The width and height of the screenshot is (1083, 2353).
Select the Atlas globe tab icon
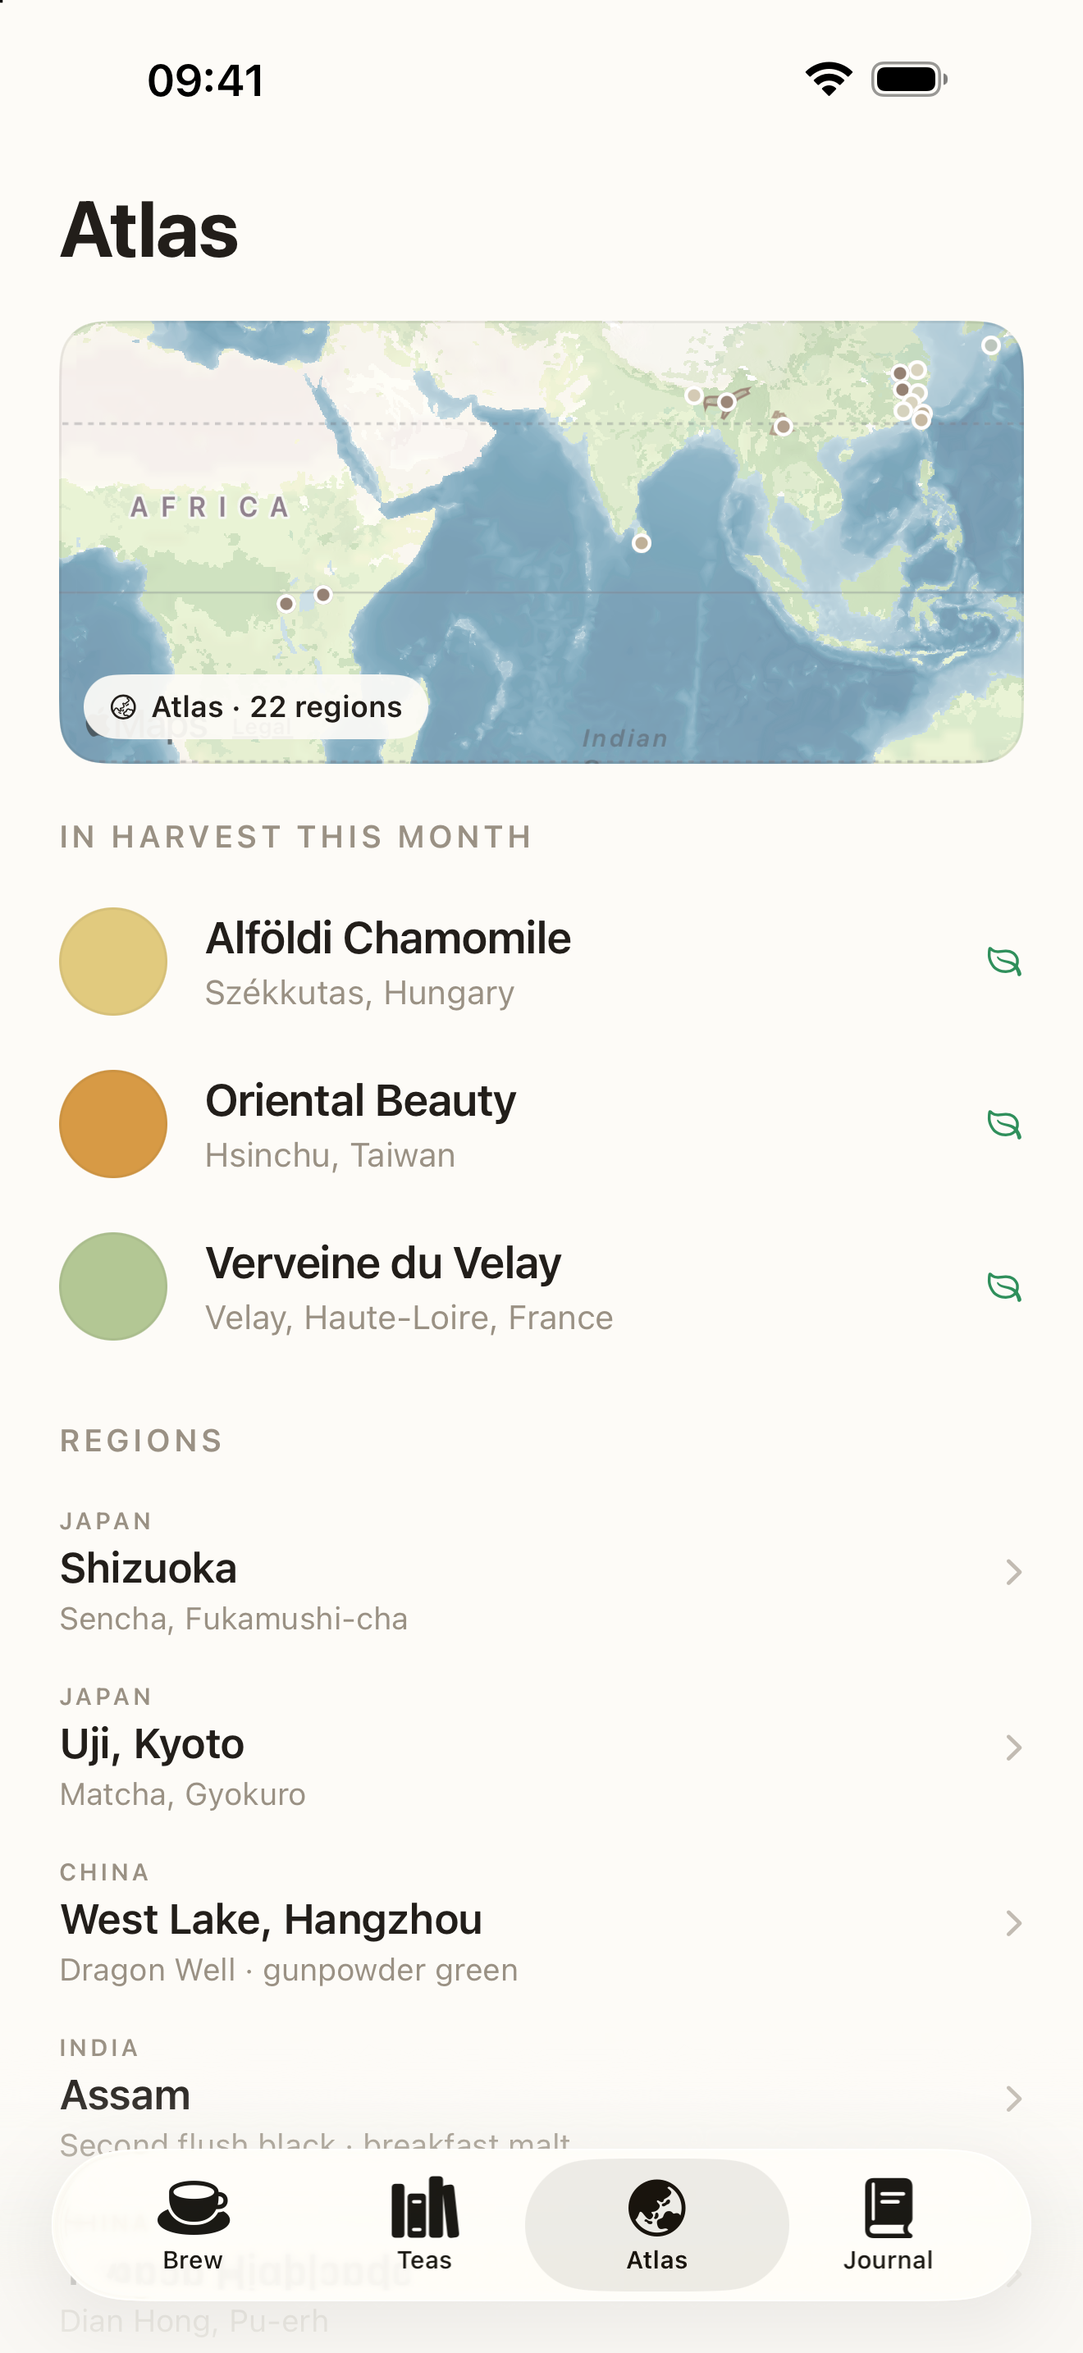tap(656, 2208)
